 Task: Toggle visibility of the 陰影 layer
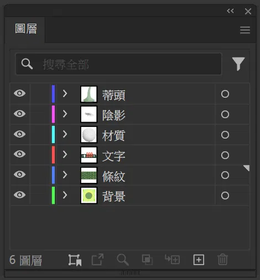coord(19,114)
